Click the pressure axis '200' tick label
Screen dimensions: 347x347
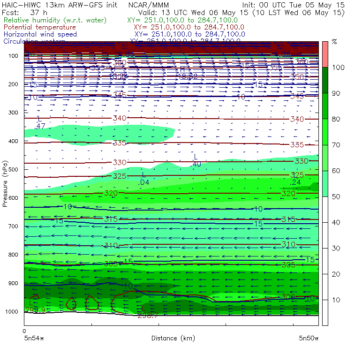13,84
